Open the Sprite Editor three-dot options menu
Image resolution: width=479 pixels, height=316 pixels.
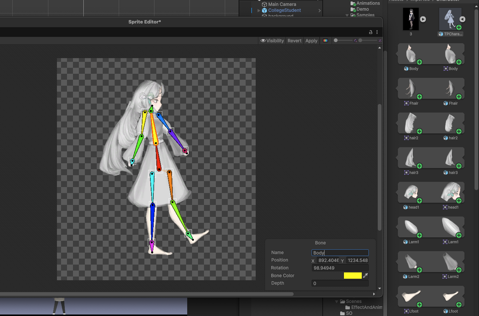click(377, 32)
